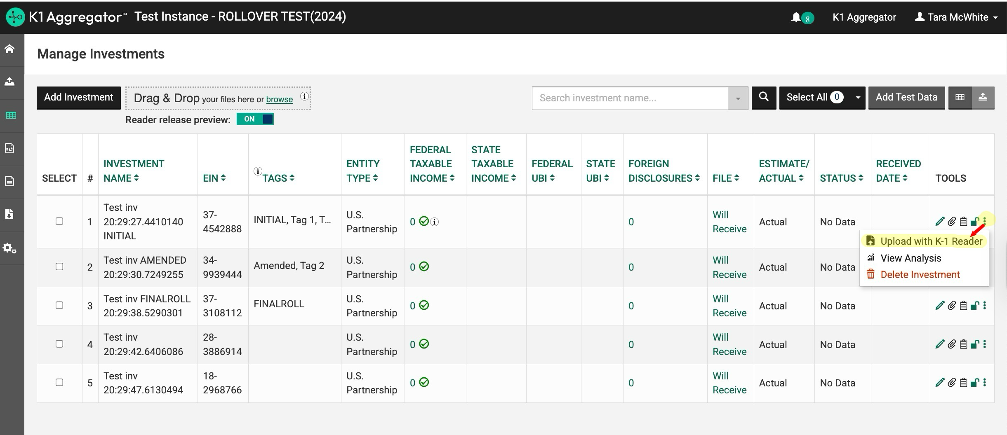Click the notification bell icon
Image resolution: width=1007 pixels, height=435 pixels.
coord(796,17)
